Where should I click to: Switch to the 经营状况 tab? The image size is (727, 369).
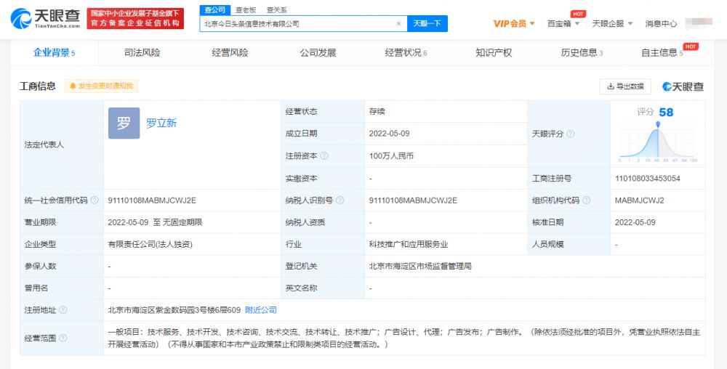[x=406, y=53]
